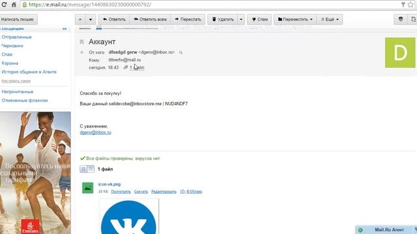Screen dimensions: 417x234
Task: Forward the message with Переслать
Action: click(188, 19)
